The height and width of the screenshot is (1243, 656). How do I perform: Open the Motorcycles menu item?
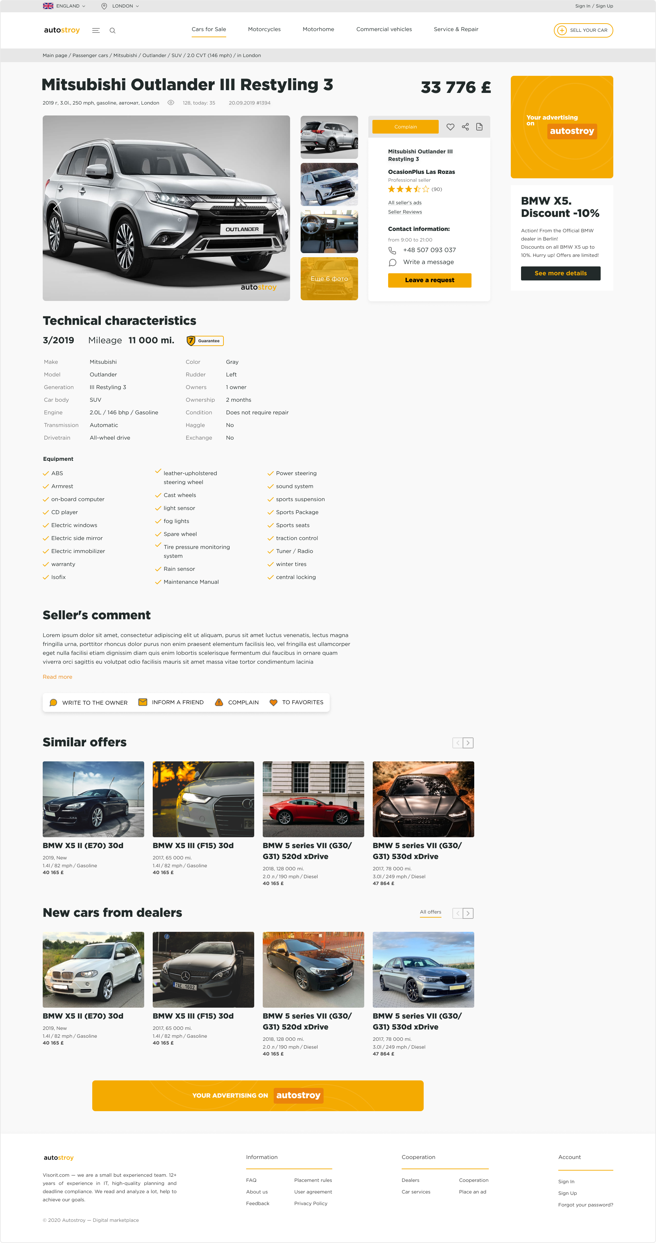click(x=264, y=29)
